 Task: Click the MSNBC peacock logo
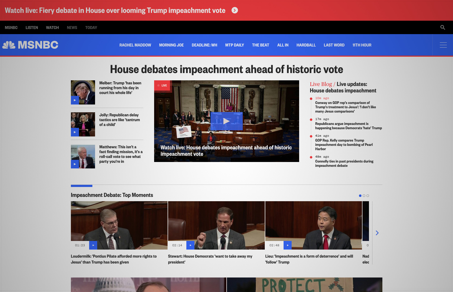[x=30, y=45]
